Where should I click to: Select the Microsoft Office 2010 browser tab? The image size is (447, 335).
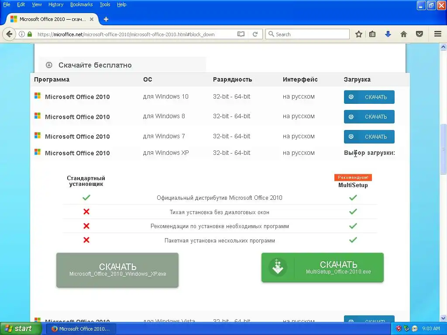[52, 19]
